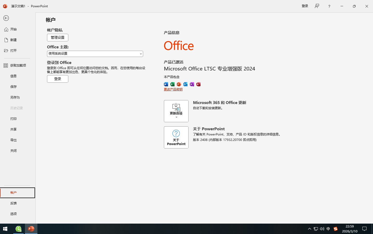Select 帐户 in the sidebar
Screen dimensions: 373x234
pyautogui.click(x=18, y=193)
